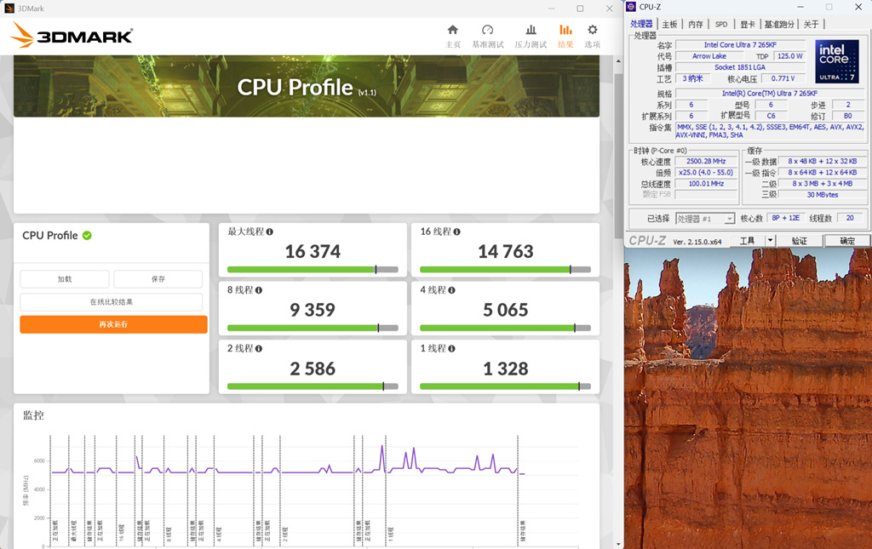Click the Load (加载) button
872x549 pixels.
65,279
